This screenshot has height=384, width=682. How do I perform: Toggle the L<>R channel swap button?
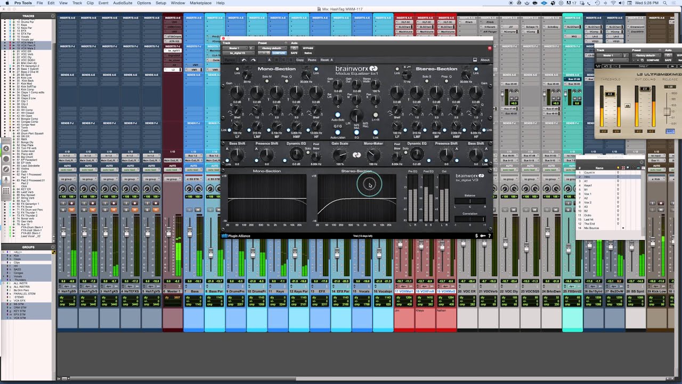(x=376, y=115)
